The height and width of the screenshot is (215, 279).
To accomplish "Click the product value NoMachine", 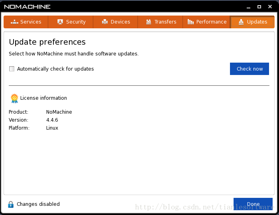I will pyautogui.click(x=59, y=112).
